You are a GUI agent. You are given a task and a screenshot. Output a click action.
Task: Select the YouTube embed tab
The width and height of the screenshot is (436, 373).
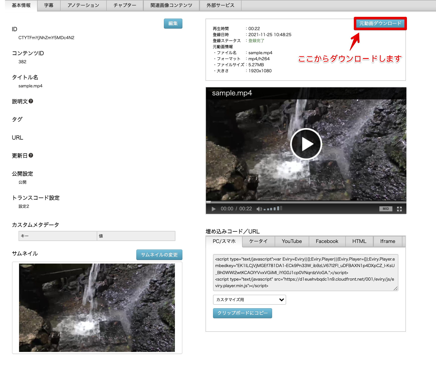point(292,241)
